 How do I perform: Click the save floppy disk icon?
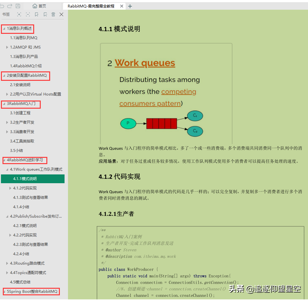(x=18, y=6)
